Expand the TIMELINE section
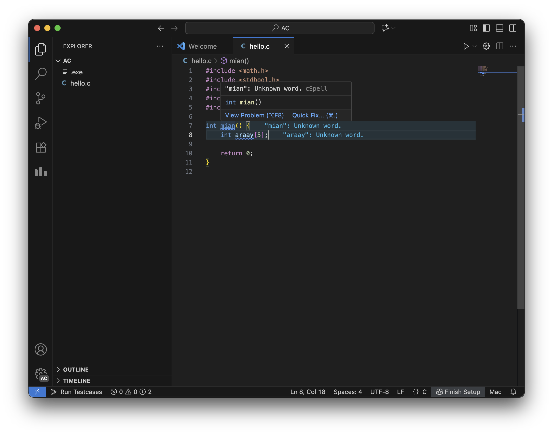This screenshot has width=553, height=435. 76,381
